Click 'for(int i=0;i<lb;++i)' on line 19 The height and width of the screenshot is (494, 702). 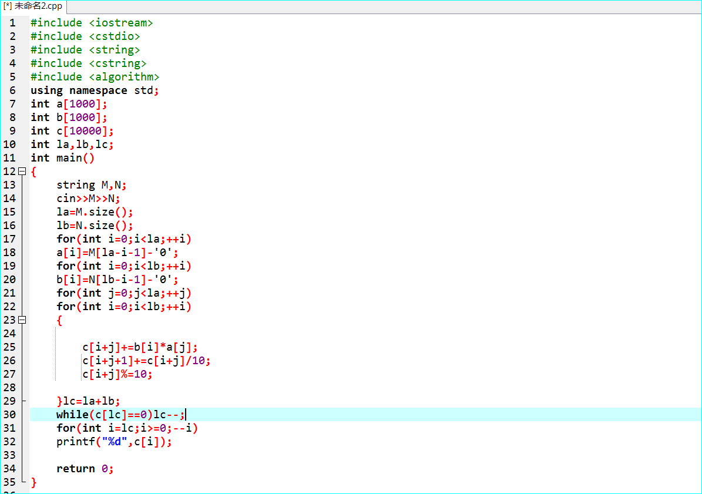124,266
